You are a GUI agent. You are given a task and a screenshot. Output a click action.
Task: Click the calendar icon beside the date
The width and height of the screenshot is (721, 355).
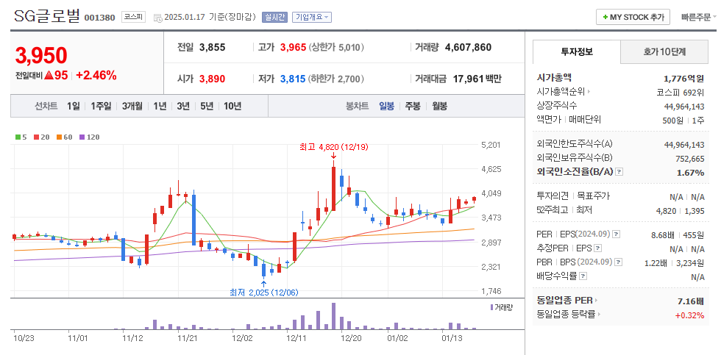tap(157, 18)
